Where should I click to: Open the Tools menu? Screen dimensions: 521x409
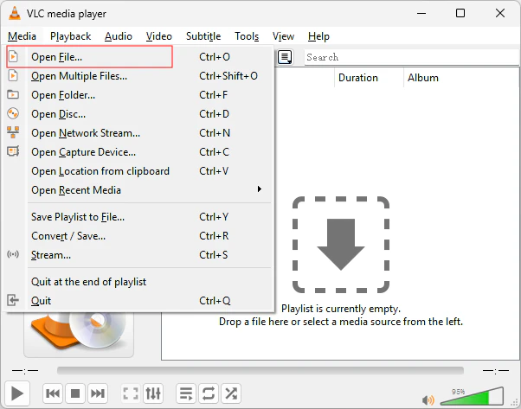(247, 35)
